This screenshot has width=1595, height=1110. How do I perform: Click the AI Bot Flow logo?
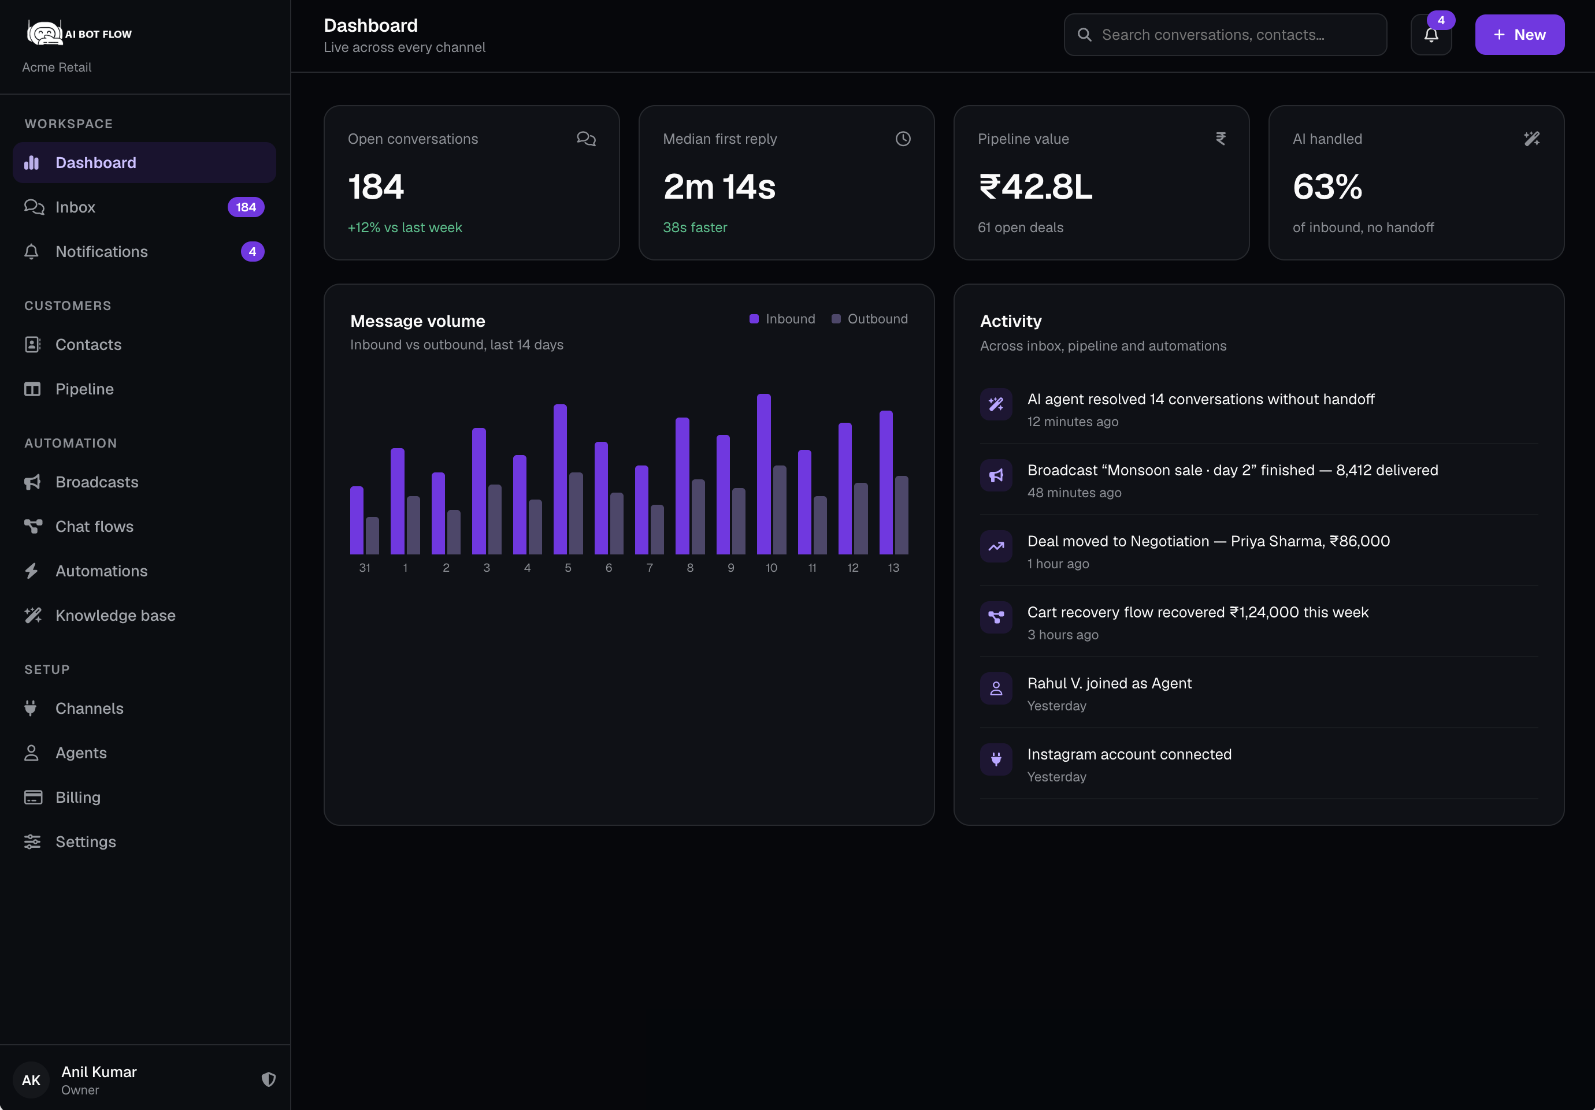coord(79,33)
